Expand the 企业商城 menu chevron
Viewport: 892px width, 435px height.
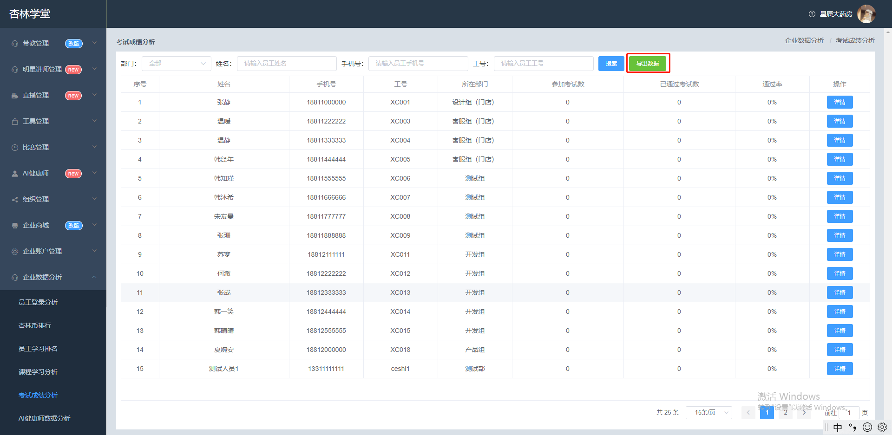[94, 225]
